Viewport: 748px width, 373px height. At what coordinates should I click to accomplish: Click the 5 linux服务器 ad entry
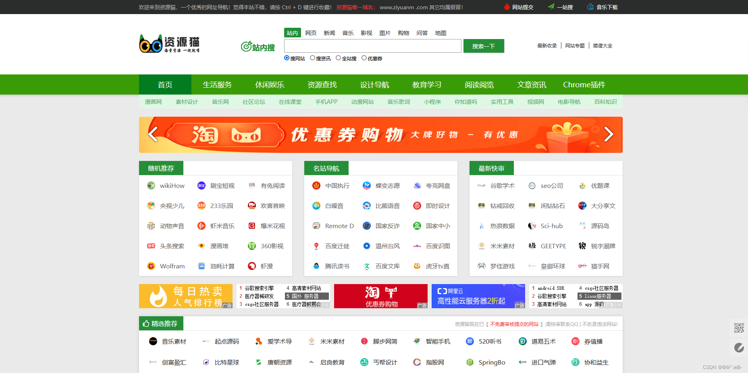(599, 296)
